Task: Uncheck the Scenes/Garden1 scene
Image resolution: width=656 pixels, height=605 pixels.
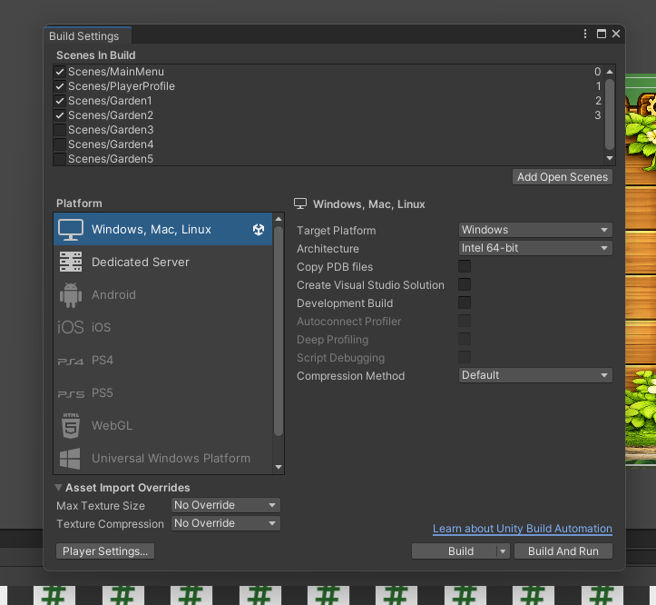Action: click(x=60, y=101)
